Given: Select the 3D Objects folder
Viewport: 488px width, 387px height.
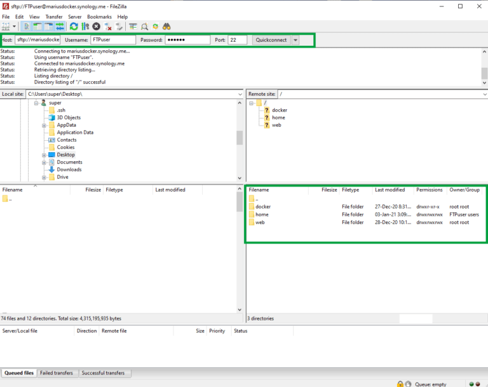Looking at the screenshot, I should pyautogui.click(x=69, y=117).
